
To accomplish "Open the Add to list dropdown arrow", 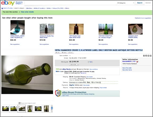I will pyautogui.click(x=78, y=65).
